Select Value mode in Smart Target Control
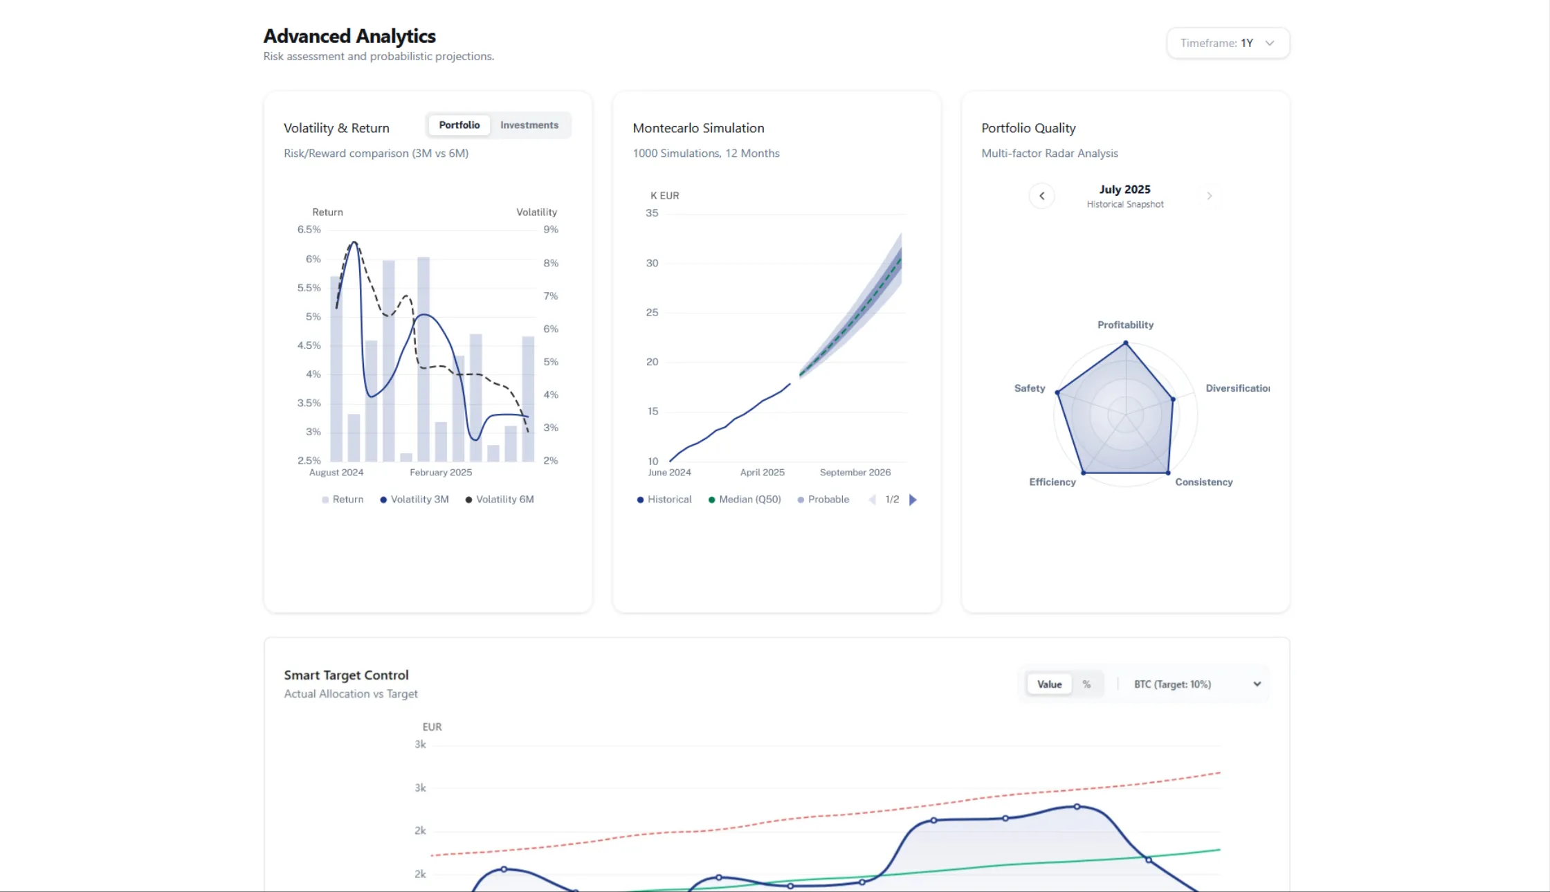 pos(1048,684)
